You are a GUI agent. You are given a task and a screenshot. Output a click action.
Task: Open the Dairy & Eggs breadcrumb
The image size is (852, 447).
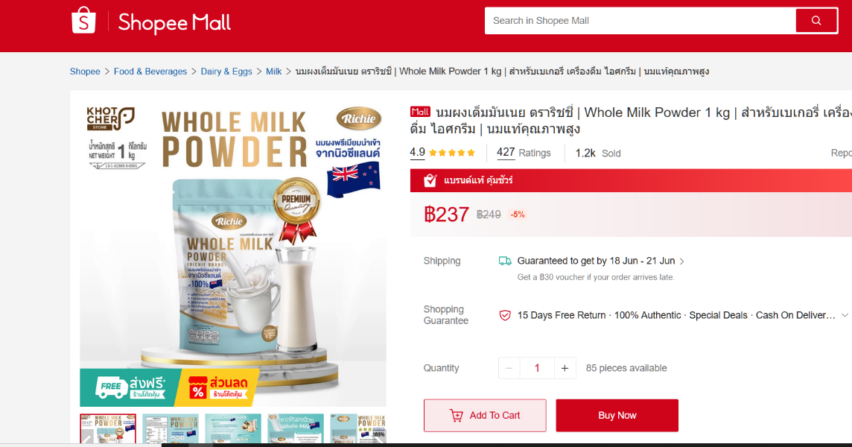(226, 72)
